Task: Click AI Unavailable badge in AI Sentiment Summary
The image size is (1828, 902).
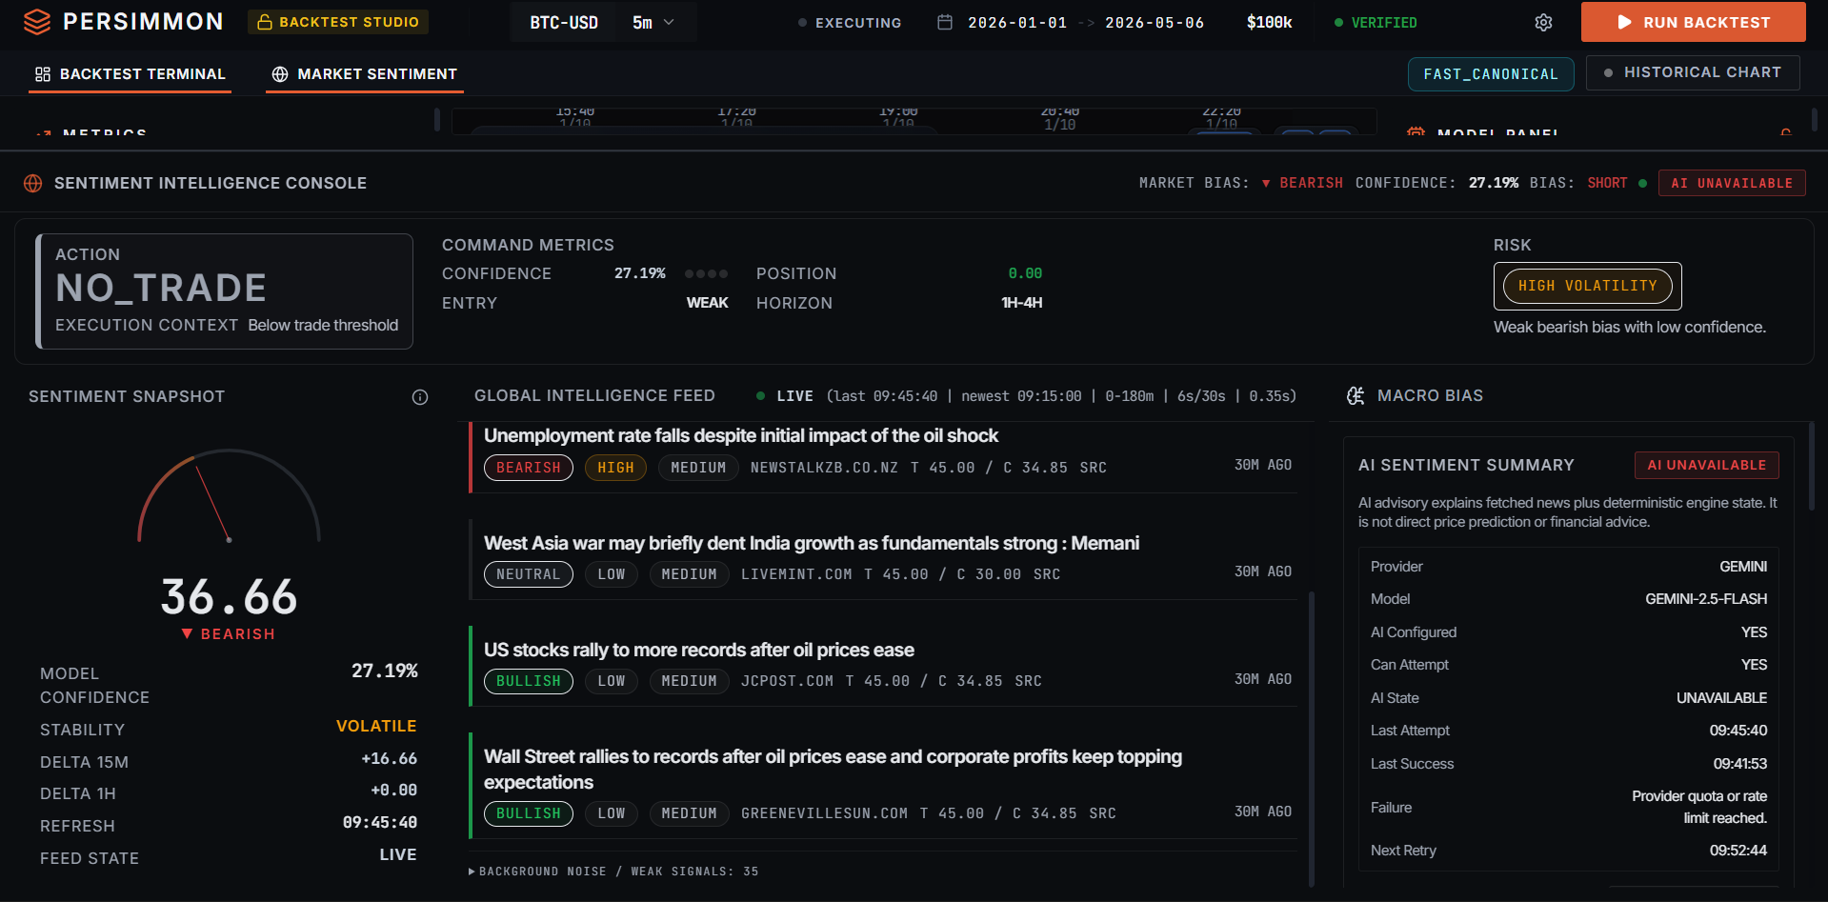Action: (x=1707, y=465)
